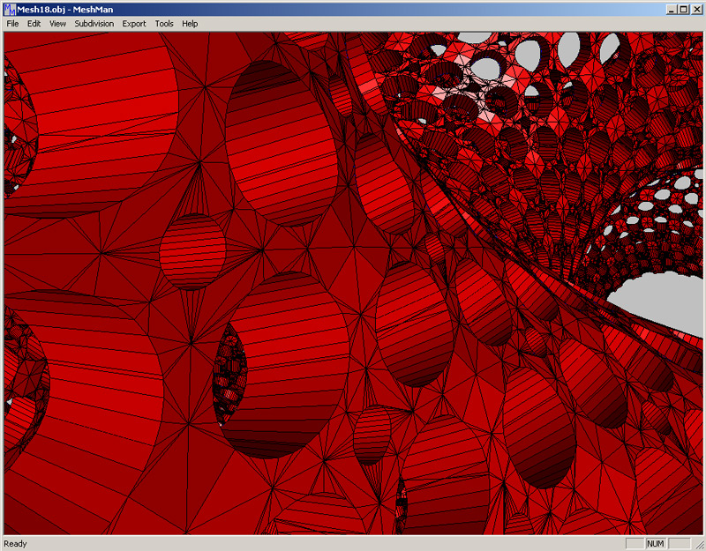The image size is (706, 551).
Task: Click the tall striped ellipse at top center
Action: pyautogui.click(x=282, y=143)
